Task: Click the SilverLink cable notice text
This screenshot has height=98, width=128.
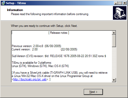Action: [x=60, y=76]
